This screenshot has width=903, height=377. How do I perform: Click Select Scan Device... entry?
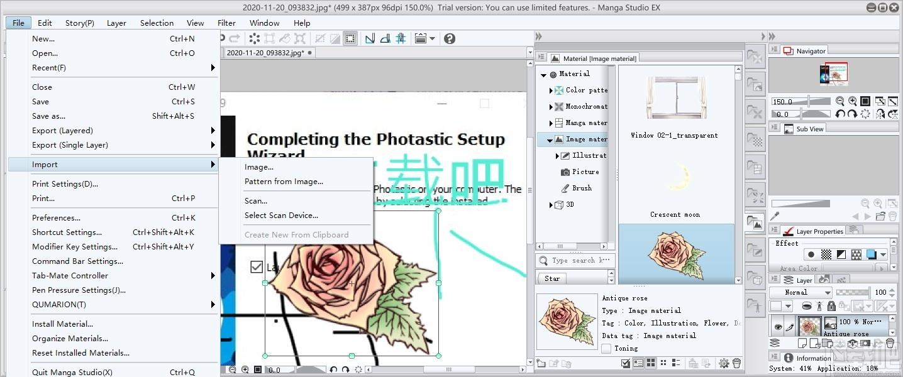click(281, 216)
